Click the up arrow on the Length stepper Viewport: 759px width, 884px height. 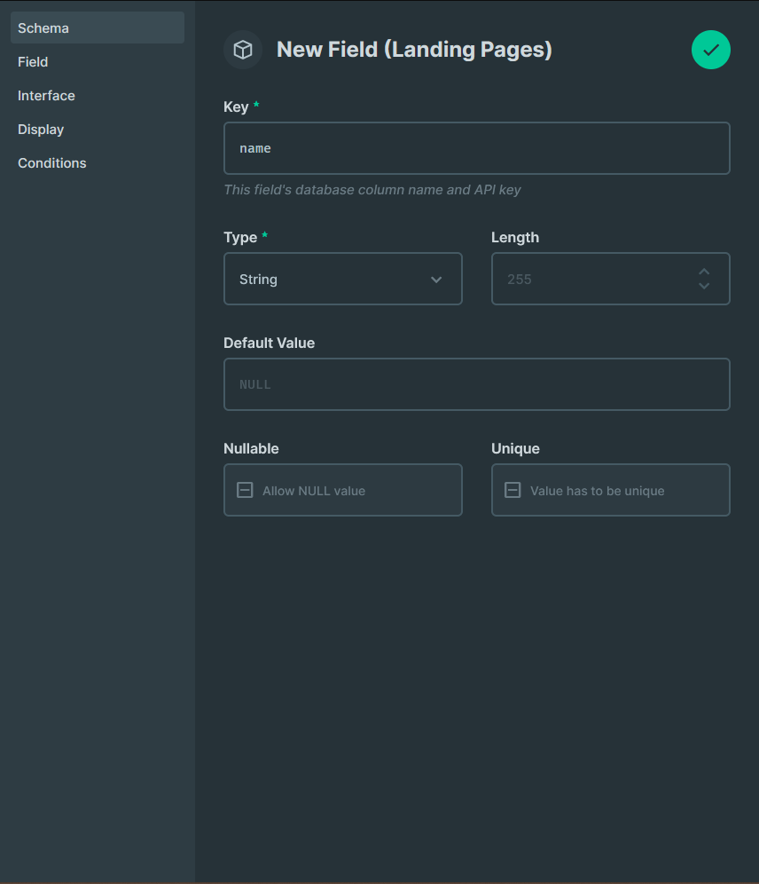[703, 272]
